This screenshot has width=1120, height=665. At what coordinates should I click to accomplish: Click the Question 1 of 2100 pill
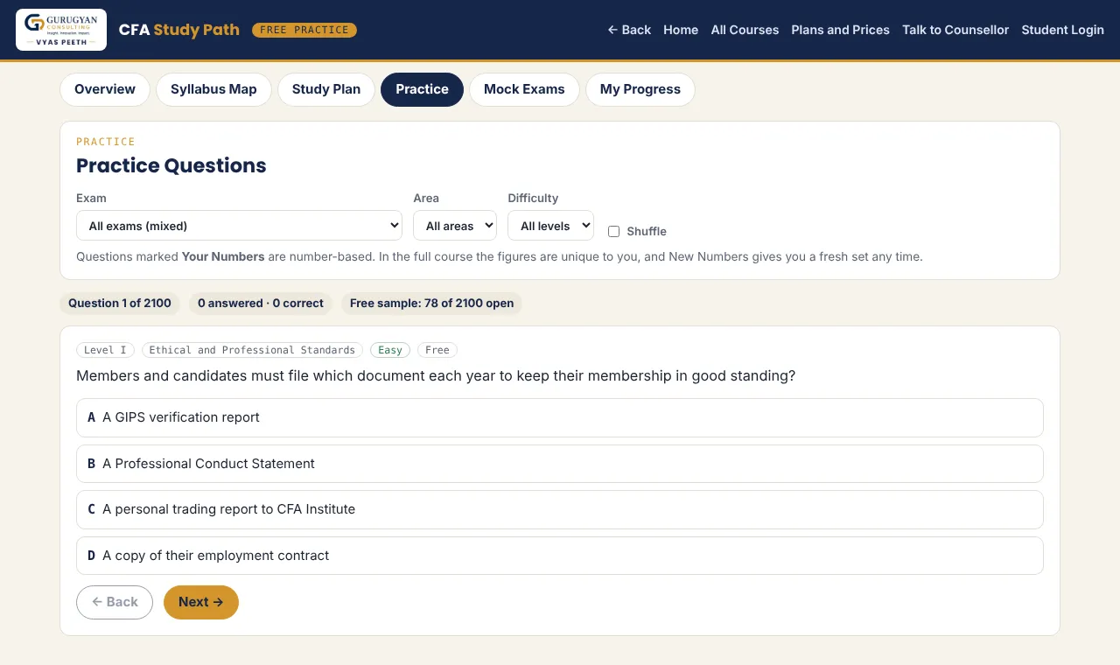120,304
